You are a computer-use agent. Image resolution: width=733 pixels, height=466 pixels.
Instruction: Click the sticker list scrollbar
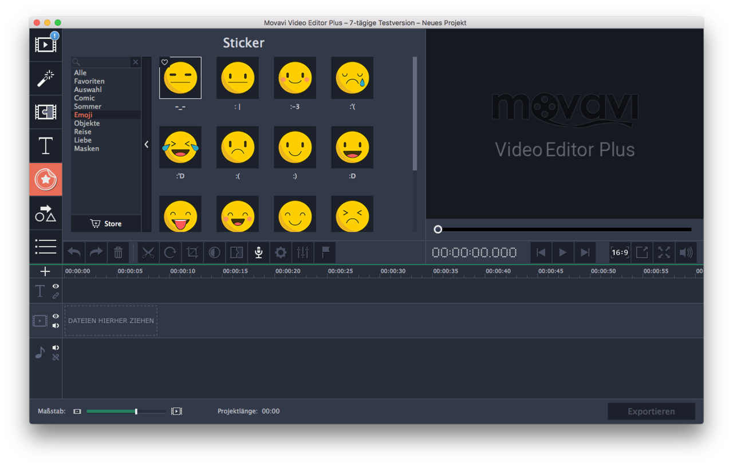point(415,113)
